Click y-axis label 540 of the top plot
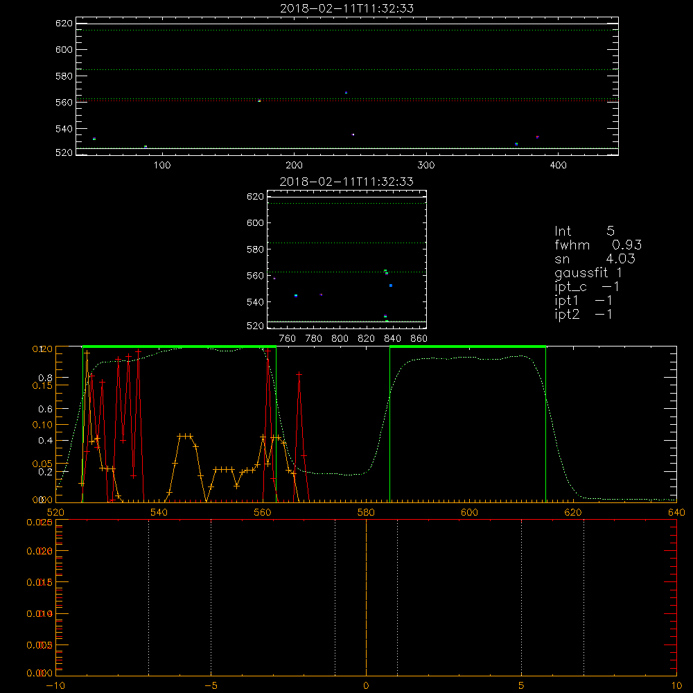The image size is (693, 693). 64,129
